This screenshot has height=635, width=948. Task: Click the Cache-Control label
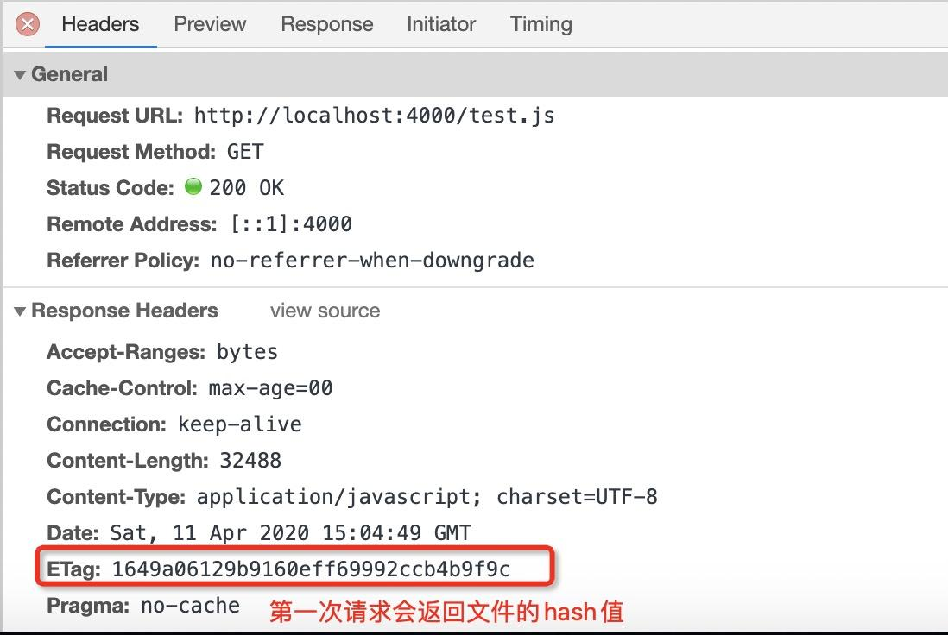click(x=122, y=388)
